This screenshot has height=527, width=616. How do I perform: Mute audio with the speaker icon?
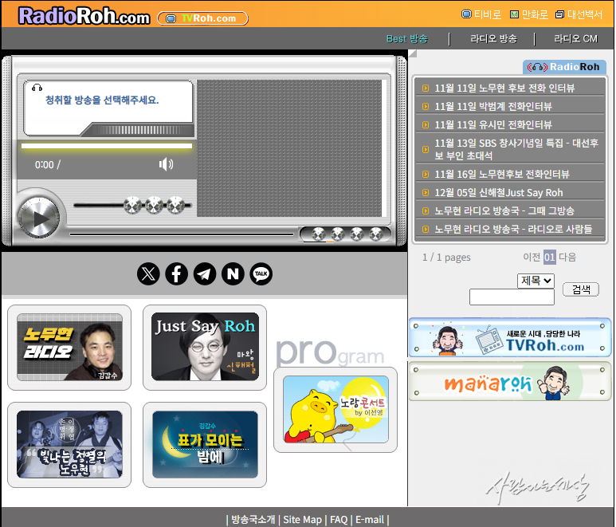(166, 164)
